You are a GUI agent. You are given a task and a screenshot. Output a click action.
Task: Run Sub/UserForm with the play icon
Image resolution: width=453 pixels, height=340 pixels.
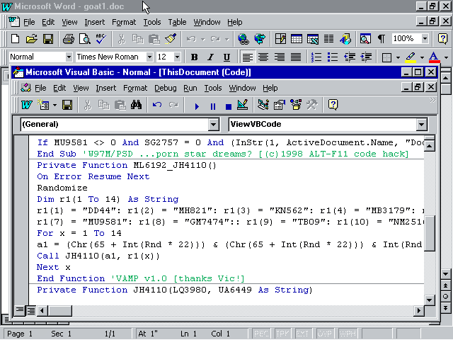(197, 106)
